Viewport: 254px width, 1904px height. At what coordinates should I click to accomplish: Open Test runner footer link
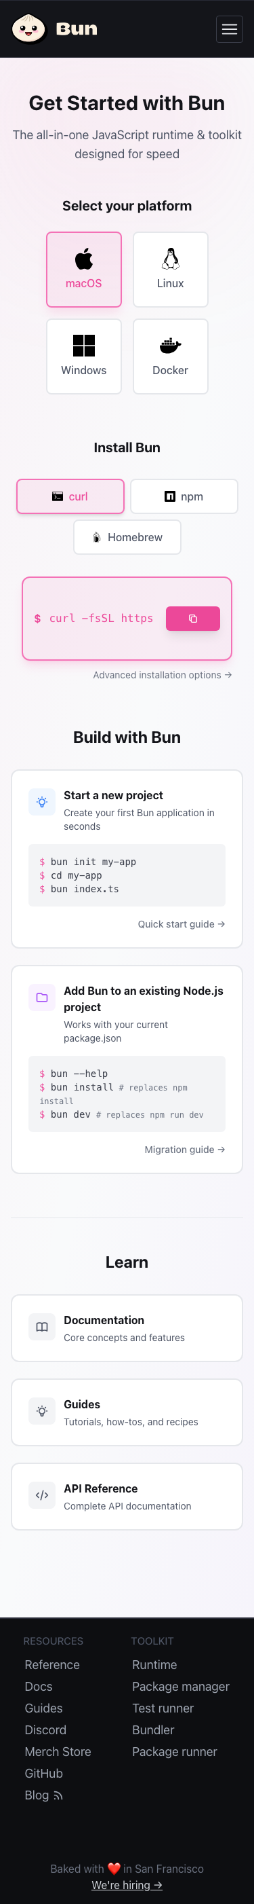click(x=163, y=1708)
